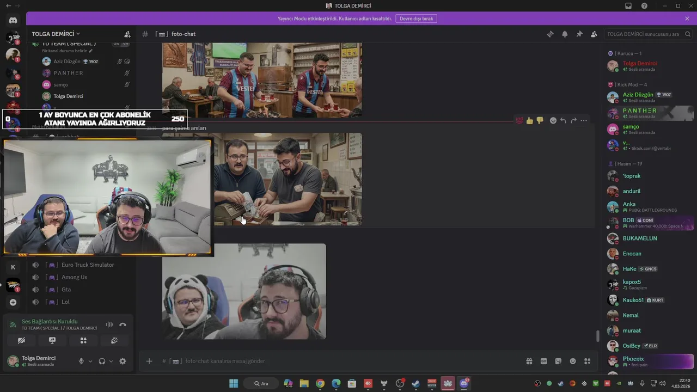Start an activity from voice panel

coord(83,340)
